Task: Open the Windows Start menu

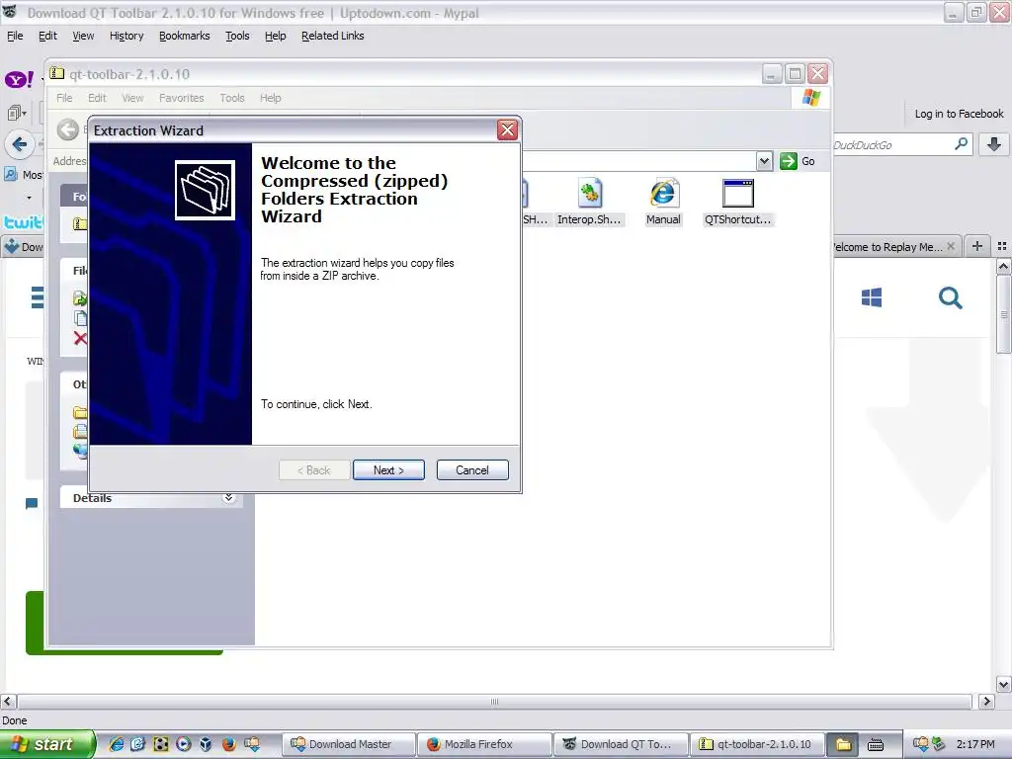Action: pyautogui.click(x=46, y=744)
